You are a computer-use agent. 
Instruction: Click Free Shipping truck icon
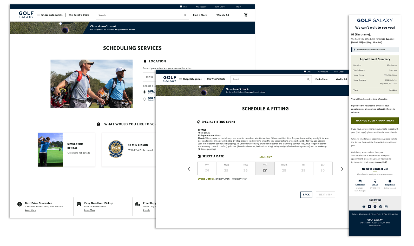pyautogui.click(x=138, y=204)
